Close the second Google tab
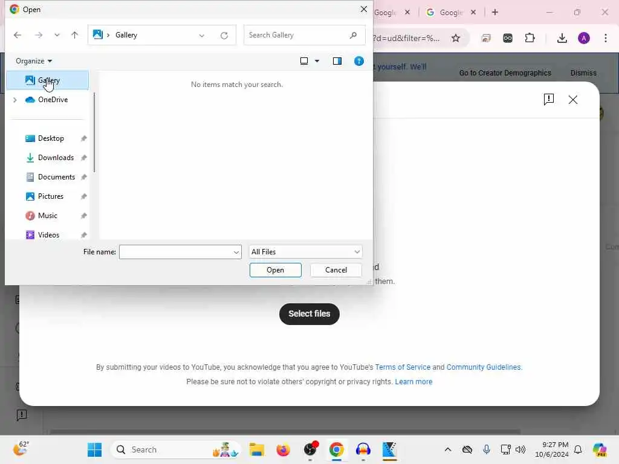This screenshot has width=619, height=464. coord(473,12)
